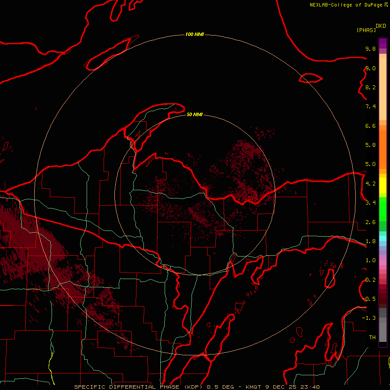Click the 7.4 scale value

tap(370, 107)
